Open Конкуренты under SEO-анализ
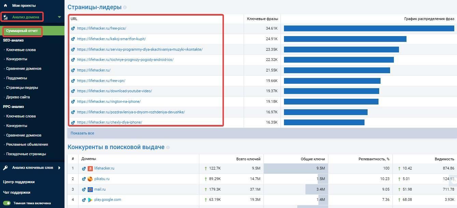Image resolution: width=457 pixels, height=208 pixels. 17,59
